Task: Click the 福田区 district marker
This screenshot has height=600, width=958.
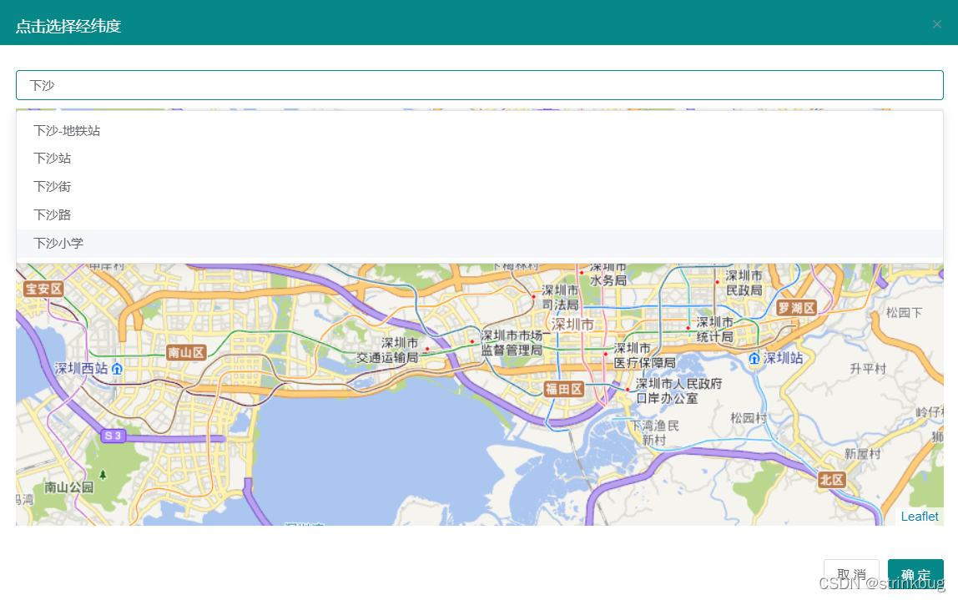Action: click(x=563, y=389)
